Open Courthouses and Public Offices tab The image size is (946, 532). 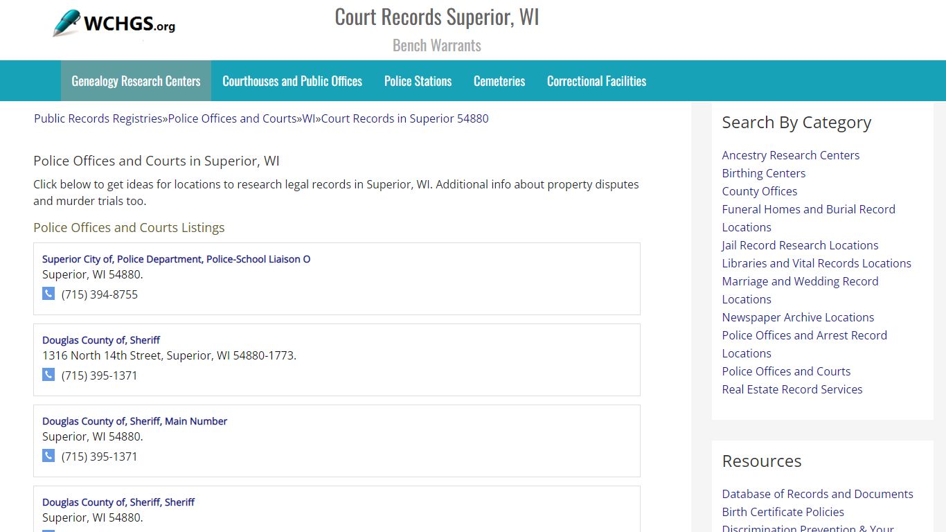click(292, 81)
